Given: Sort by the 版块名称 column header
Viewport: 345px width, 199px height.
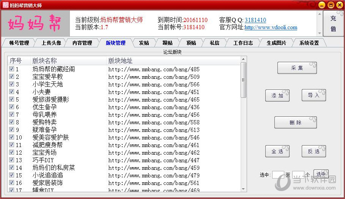Looking at the screenshot, I should 68,61.
